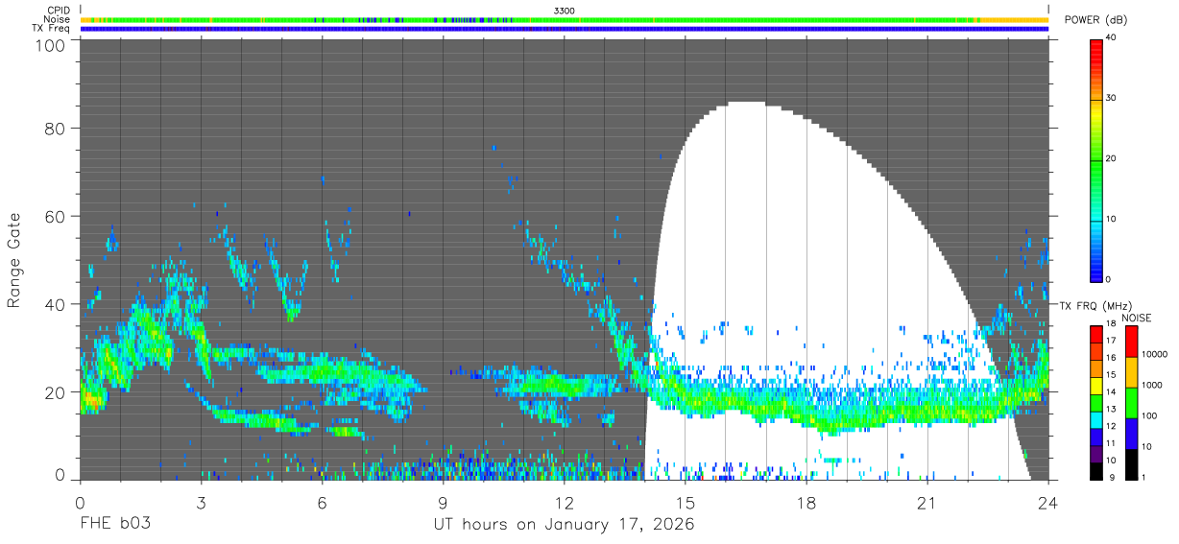Click the 3300 CPID value

click(565, 10)
